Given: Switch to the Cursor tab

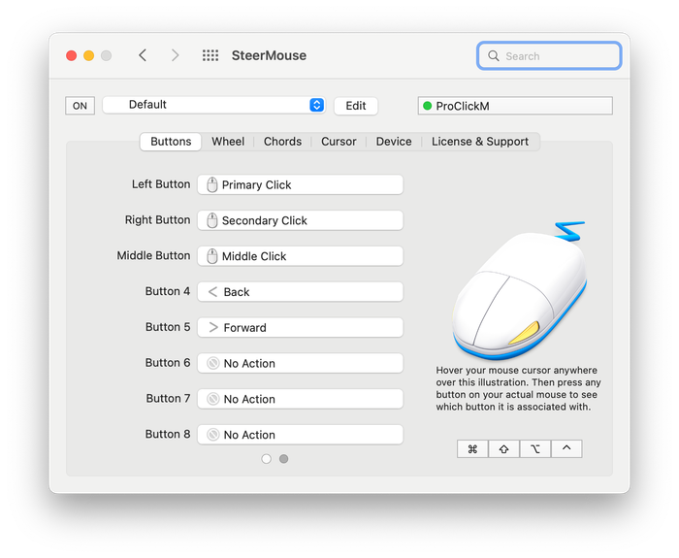Looking at the screenshot, I should pyautogui.click(x=339, y=142).
